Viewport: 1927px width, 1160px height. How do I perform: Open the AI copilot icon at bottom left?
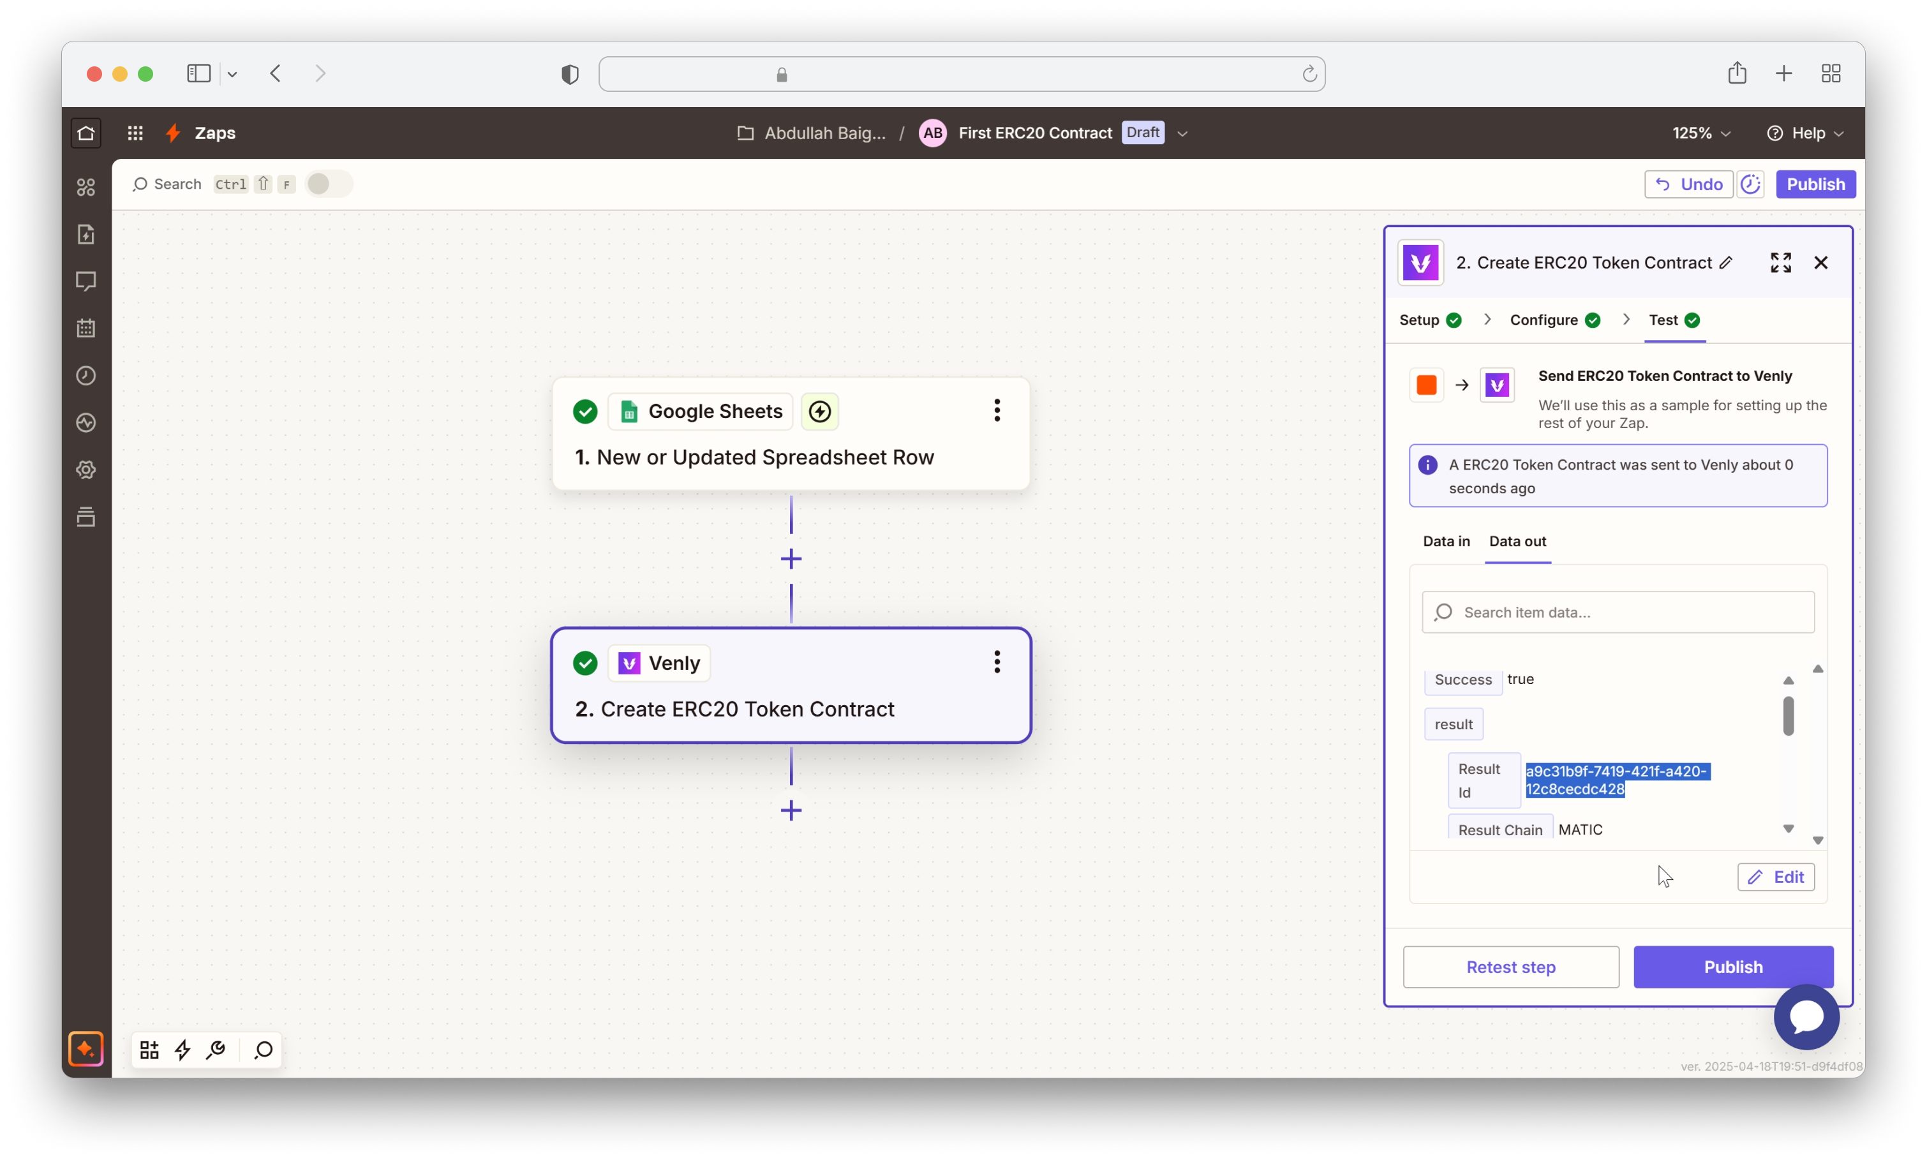86,1049
